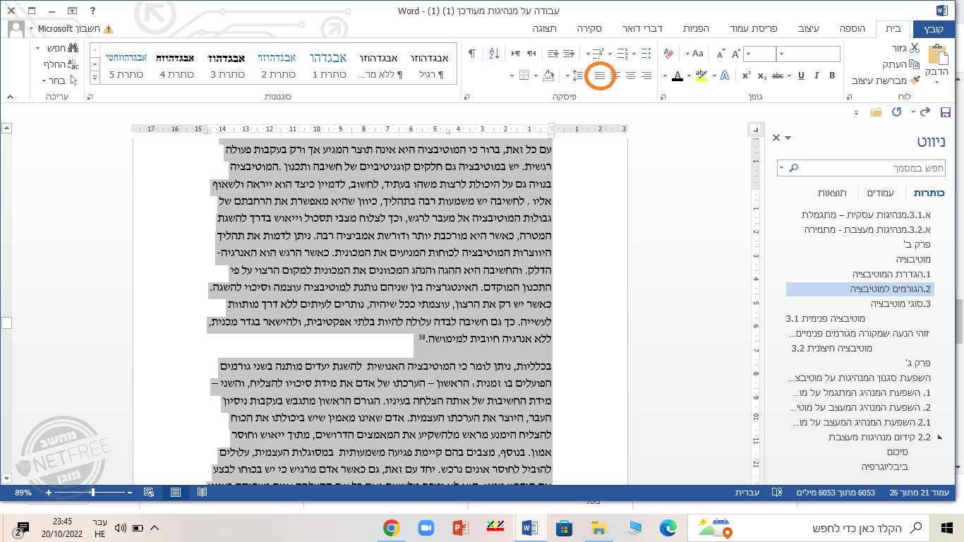Screen dimensions: 964x542
Task: Switch to Web Layout view in status bar
Action: click(149, 492)
